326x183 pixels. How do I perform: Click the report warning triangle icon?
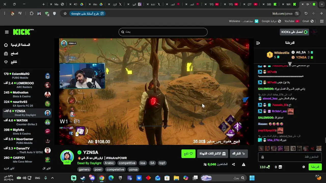coord(243,164)
